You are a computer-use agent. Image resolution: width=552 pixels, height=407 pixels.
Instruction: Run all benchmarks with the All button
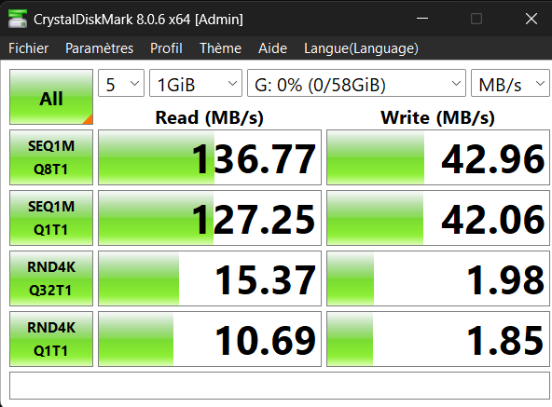click(x=51, y=97)
